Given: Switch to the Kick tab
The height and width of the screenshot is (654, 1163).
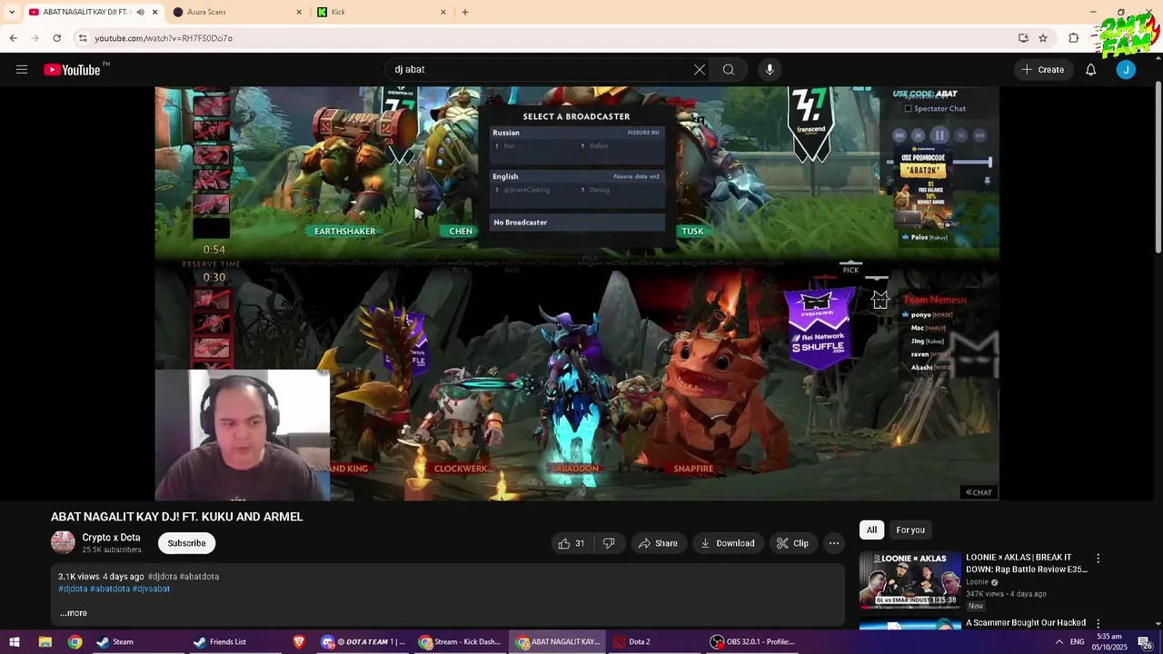Looking at the screenshot, I should [382, 12].
